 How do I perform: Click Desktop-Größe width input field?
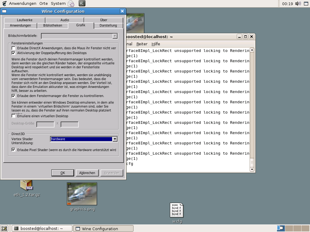[45, 124]
